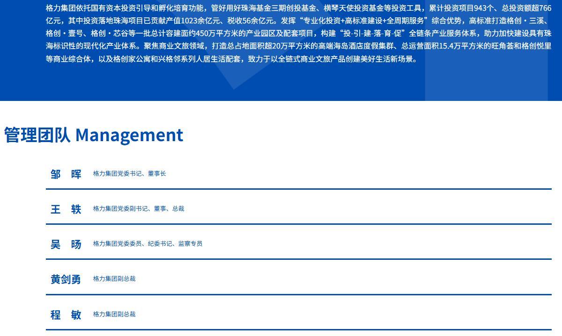Screen dimensions: 562x336
Task: Click the title 格力集团党委副书记、董事、总裁
Action: 138,208
